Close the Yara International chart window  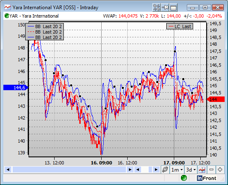218,7
